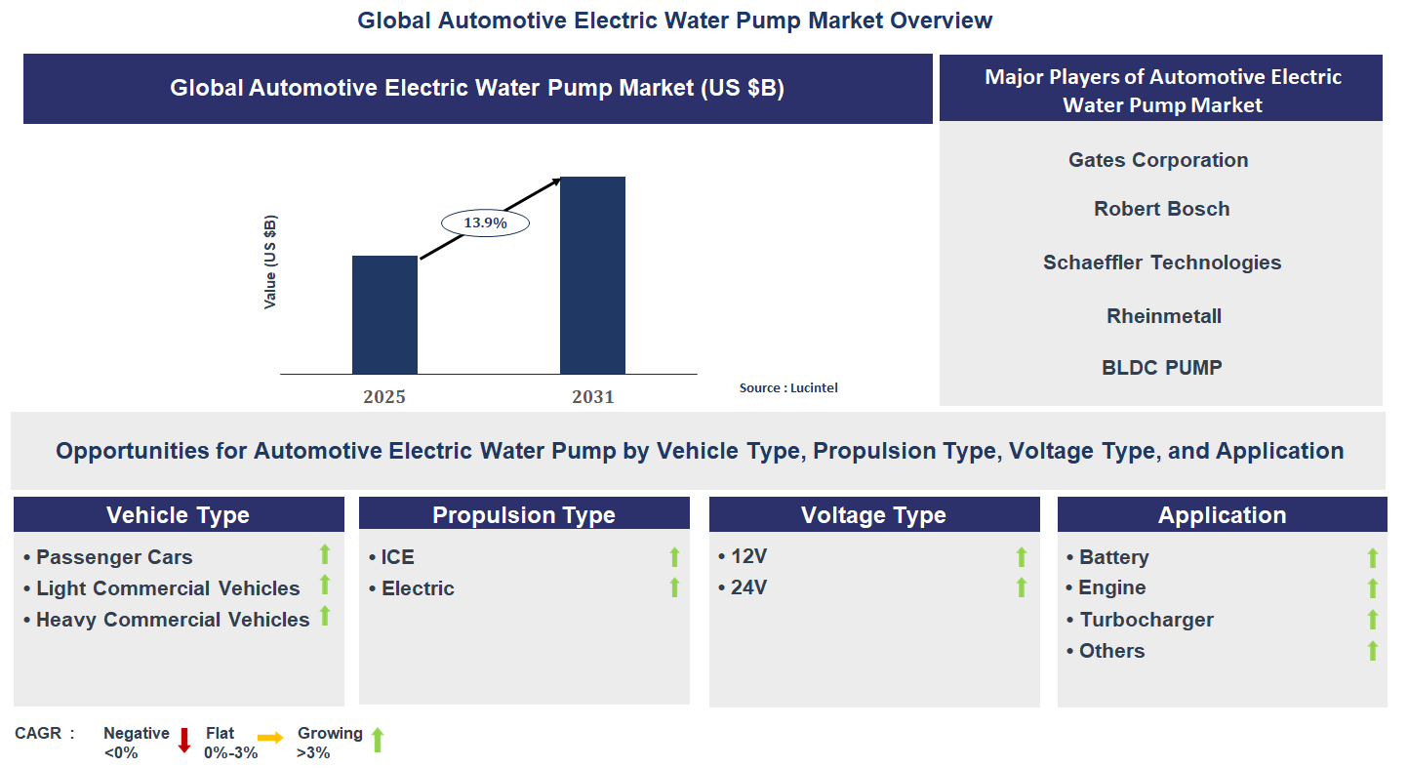Click the green arrow beside ICE
1408x768 pixels.
[674, 554]
